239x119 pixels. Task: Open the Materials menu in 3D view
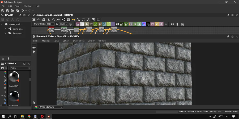click(x=46, y=41)
